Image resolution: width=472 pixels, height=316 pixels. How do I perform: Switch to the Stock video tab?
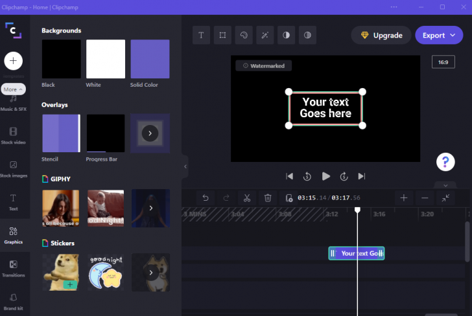coord(14,135)
